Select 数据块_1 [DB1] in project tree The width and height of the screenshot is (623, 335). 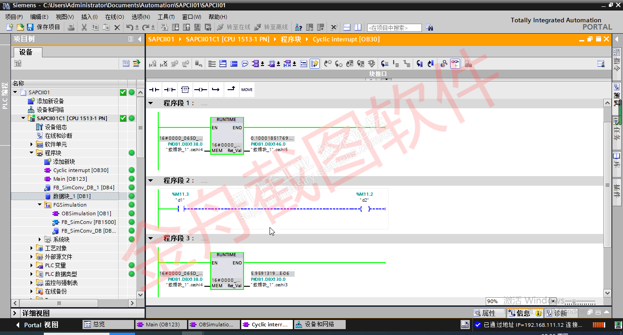68,196
